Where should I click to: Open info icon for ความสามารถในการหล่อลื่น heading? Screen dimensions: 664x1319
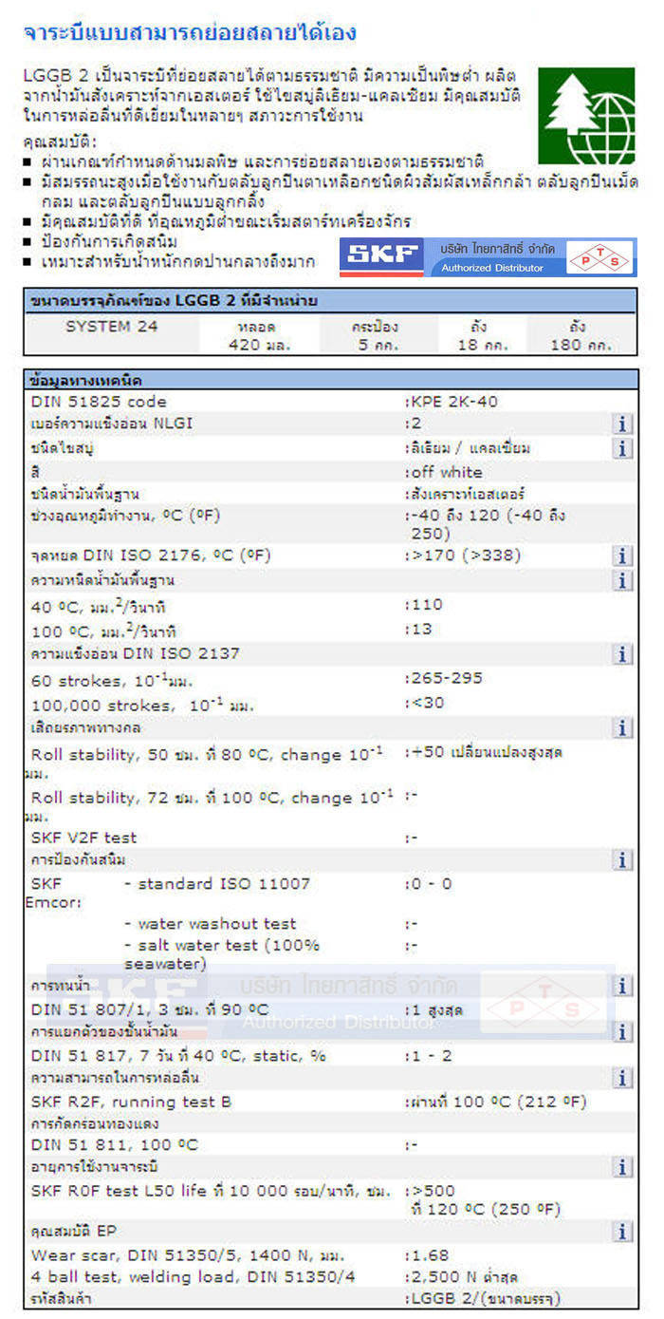point(622,1079)
